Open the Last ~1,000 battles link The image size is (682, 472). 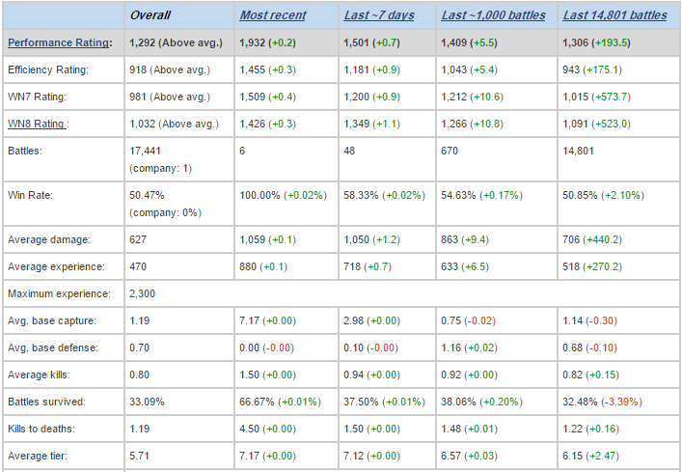[x=493, y=15]
